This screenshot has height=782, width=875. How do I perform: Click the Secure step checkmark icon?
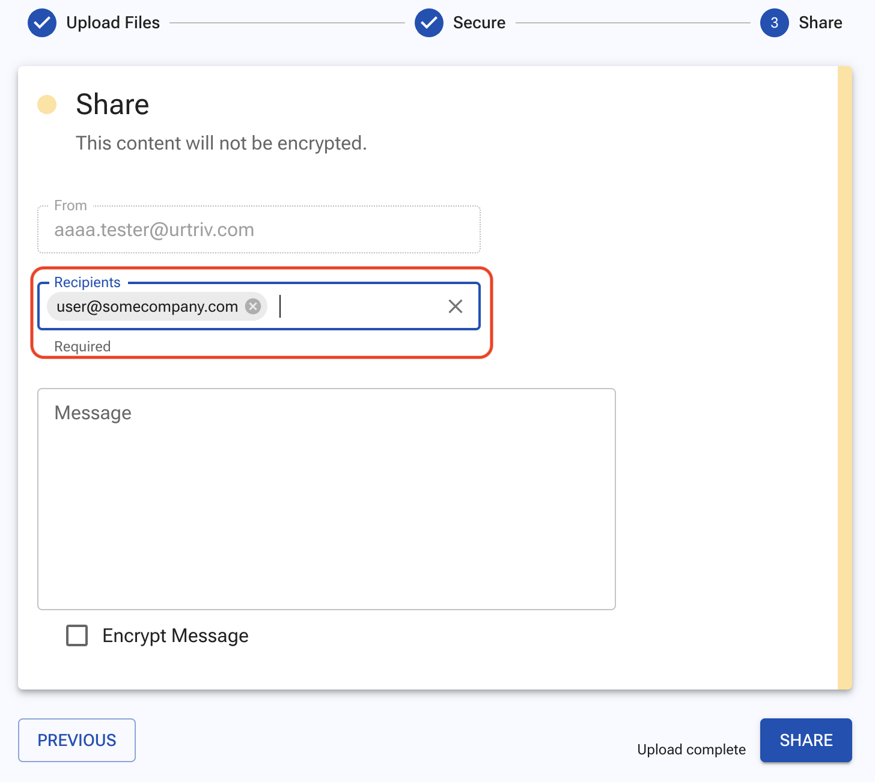tap(429, 22)
